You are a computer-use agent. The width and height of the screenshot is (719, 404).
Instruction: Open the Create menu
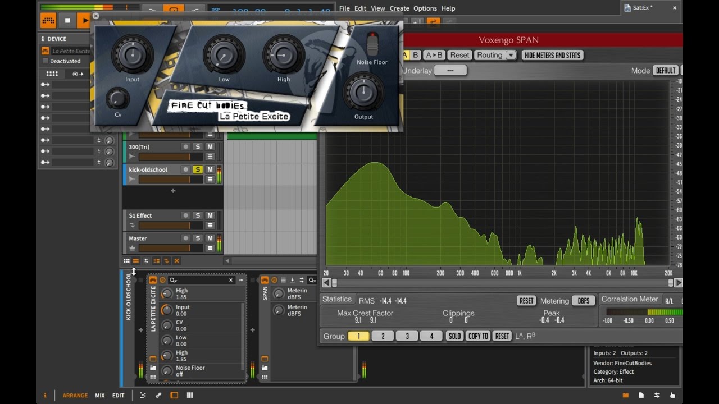(x=399, y=8)
